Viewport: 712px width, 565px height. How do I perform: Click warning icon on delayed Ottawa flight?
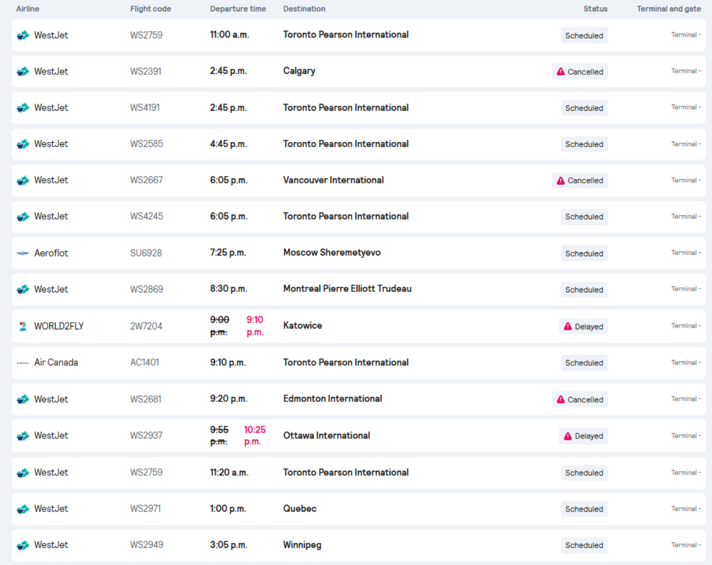(x=568, y=436)
